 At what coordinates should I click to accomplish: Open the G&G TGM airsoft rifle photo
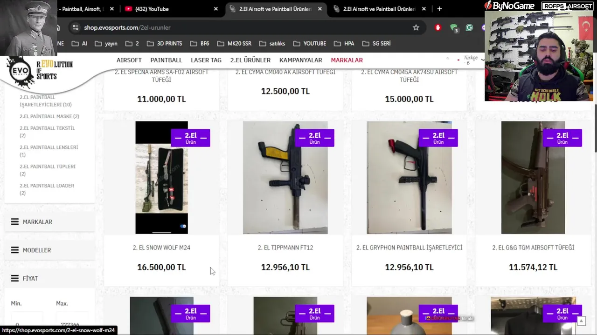pyautogui.click(x=533, y=178)
